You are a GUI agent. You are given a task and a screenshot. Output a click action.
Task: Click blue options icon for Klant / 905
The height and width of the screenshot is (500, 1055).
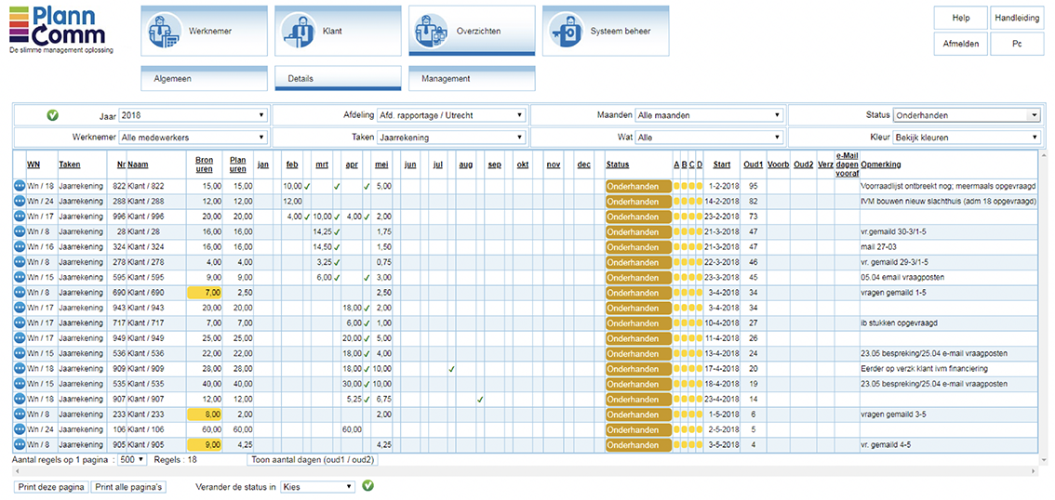click(20, 444)
